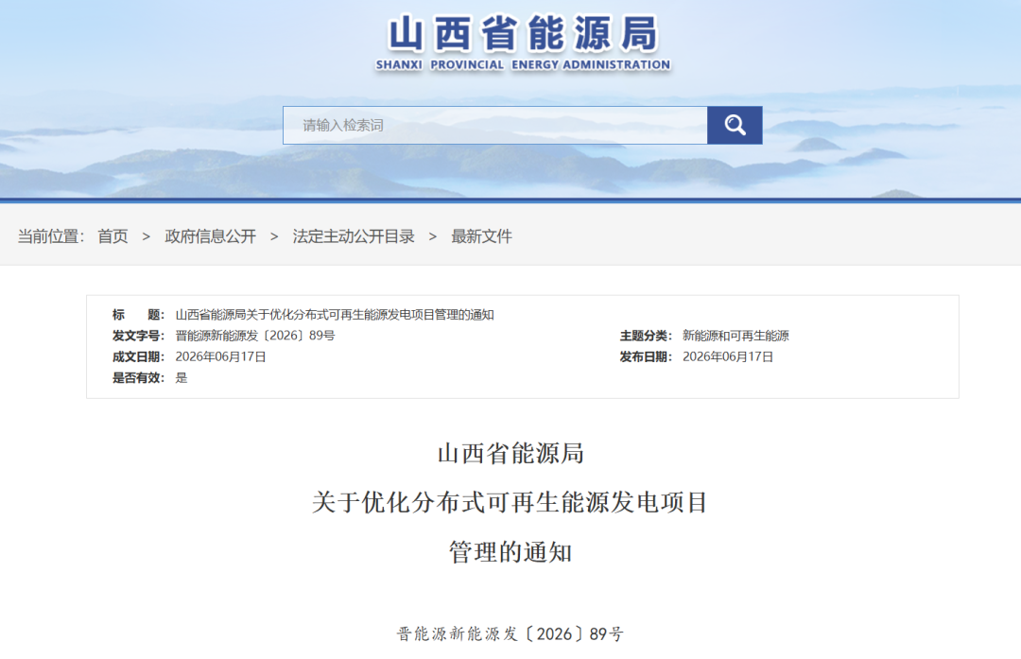Click the English SHANXI PROVINCIAL ENERGY ADMINISTRATION text
Viewport: 1021px width, 659px height.
[523, 64]
